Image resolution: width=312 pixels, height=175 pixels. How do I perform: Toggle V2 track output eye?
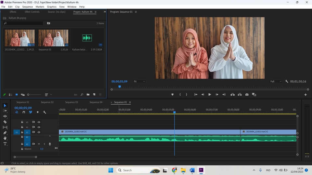click(x=39, y=127)
